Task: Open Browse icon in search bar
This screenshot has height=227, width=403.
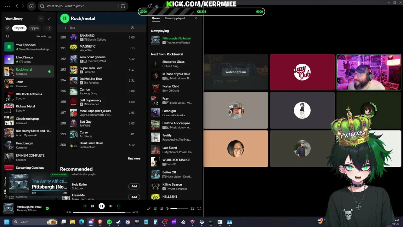Action: pos(123,6)
